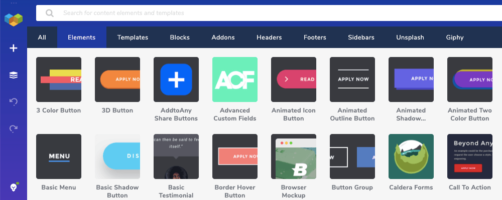Pick the Caldera Forms element

click(411, 156)
